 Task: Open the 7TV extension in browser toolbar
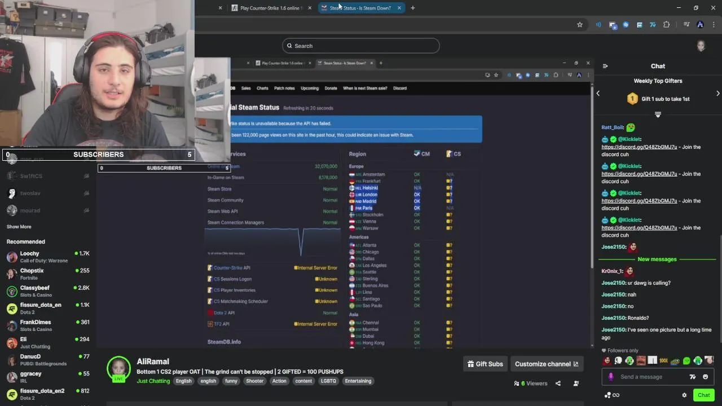(653, 25)
